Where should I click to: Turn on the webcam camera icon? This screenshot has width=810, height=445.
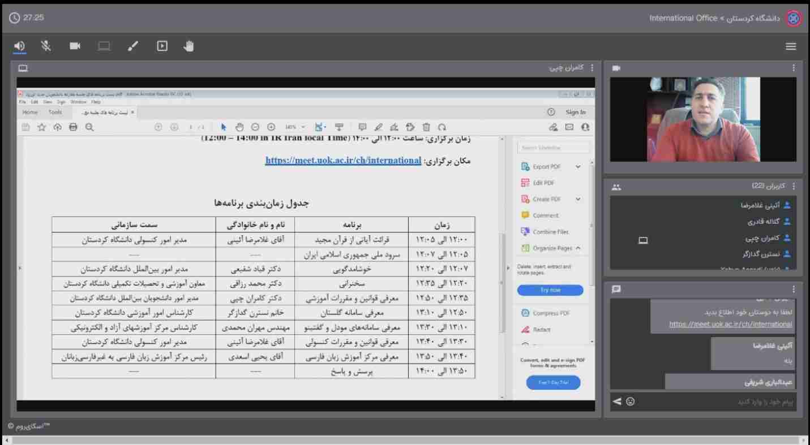pos(75,46)
